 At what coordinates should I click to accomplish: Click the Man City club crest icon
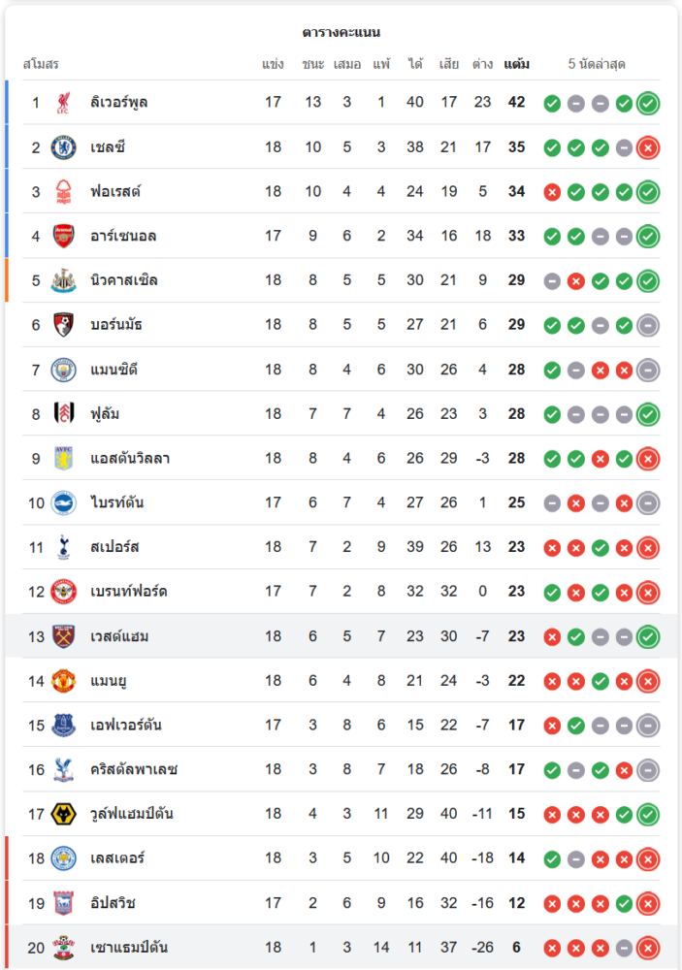coord(63,370)
